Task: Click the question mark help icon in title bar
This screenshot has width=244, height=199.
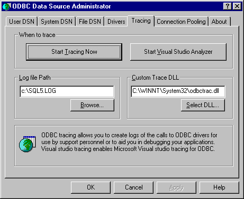Action: [228, 6]
